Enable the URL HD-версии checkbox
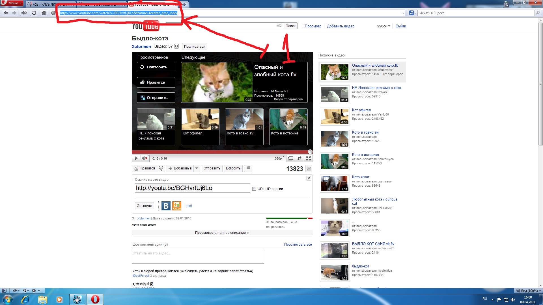 coord(254,189)
